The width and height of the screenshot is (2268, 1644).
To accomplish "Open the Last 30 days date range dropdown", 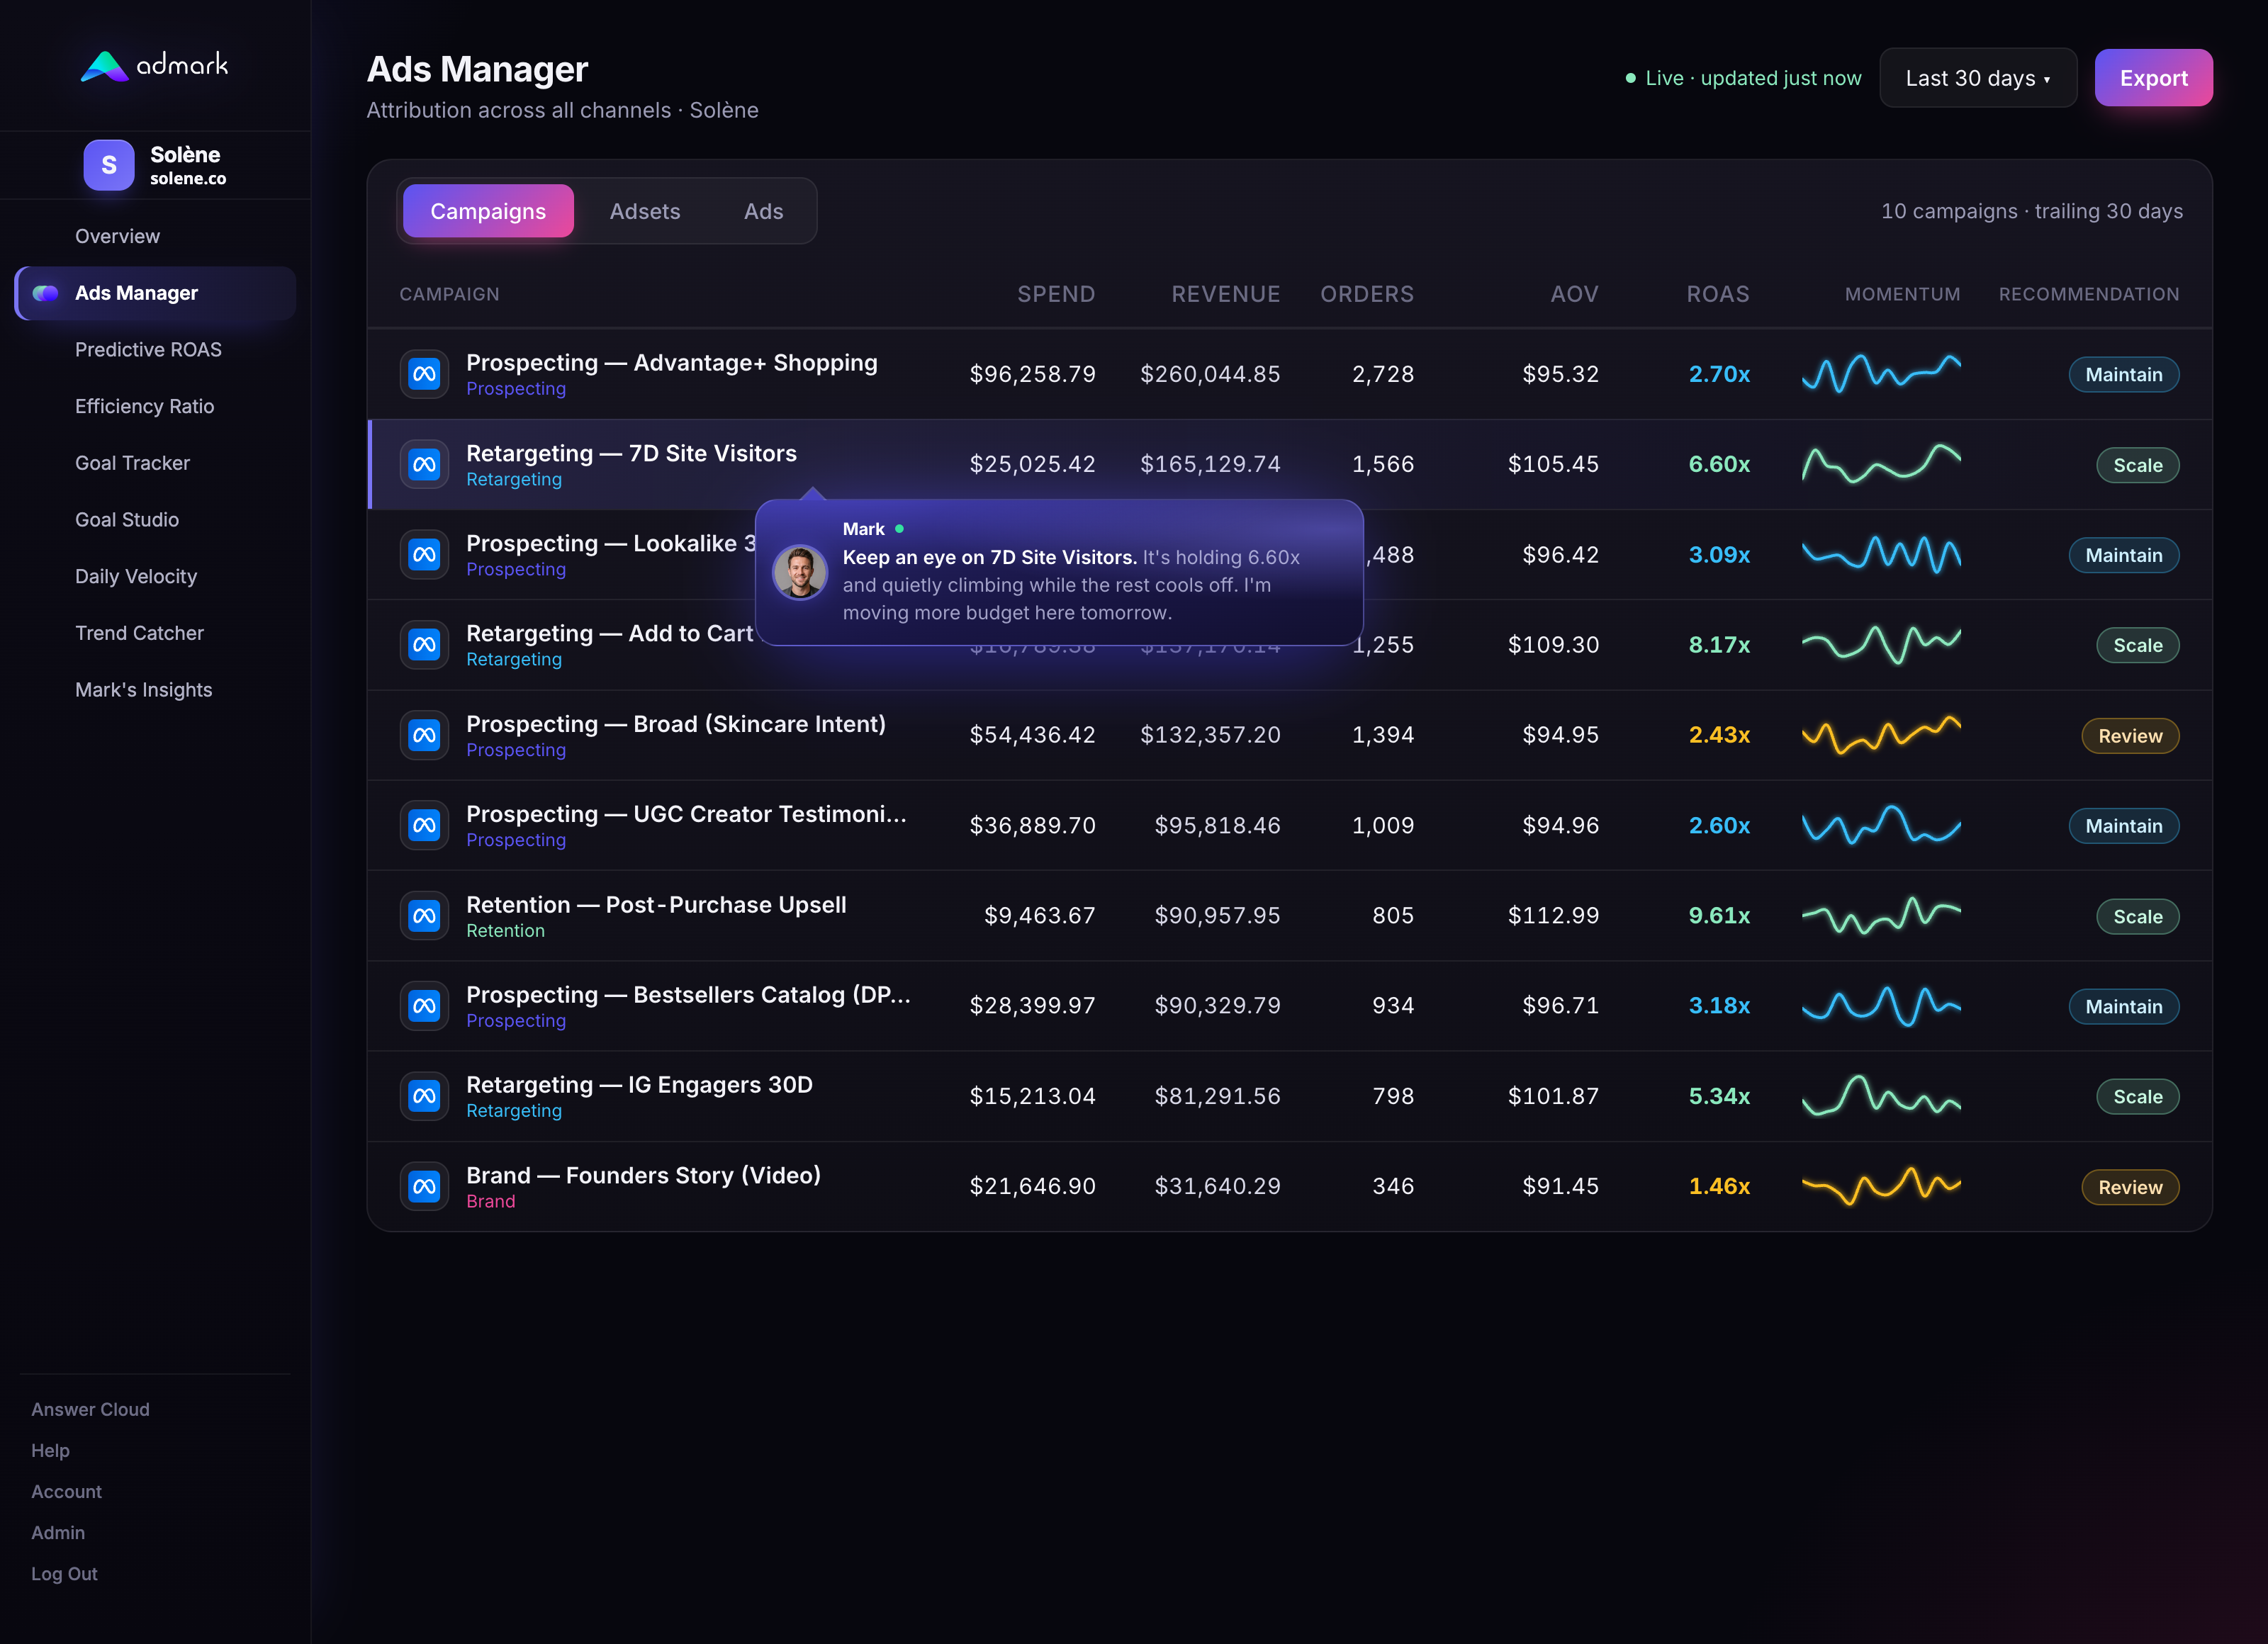I will (x=1977, y=78).
